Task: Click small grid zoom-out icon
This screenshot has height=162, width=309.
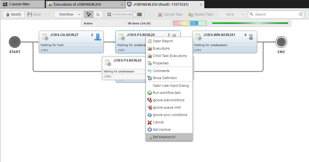Action: (109, 14)
